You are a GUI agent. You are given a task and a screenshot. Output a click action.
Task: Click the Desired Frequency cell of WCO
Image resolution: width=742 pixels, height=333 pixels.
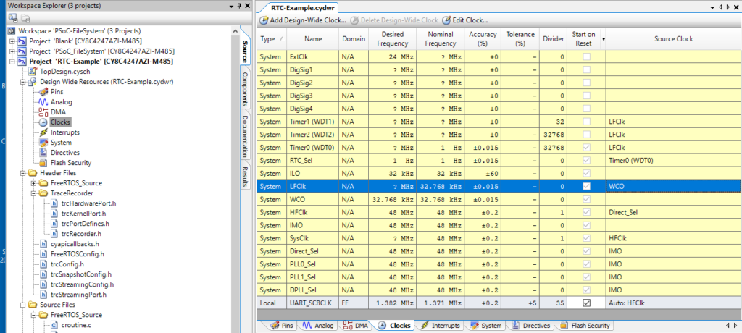coord(392,199)
